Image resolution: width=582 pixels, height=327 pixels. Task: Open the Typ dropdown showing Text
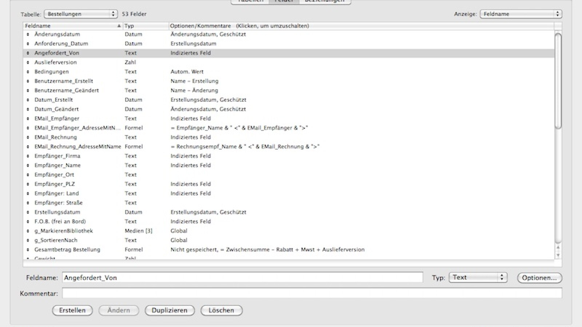[478, 277]
